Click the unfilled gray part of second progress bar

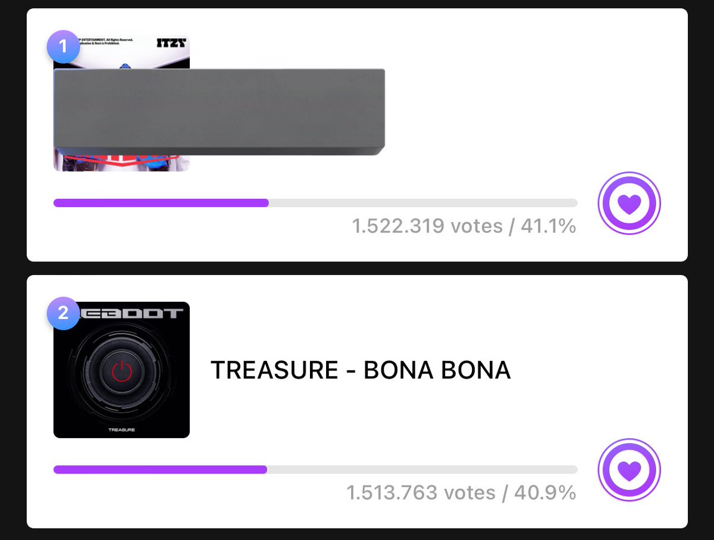[422, 470]
